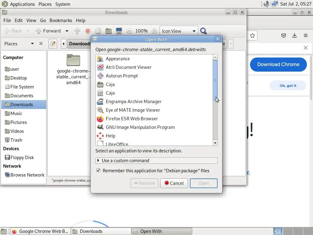The image size is (313, 235).
Task: Open the Help menu in Caja
Action: [80, 21]
